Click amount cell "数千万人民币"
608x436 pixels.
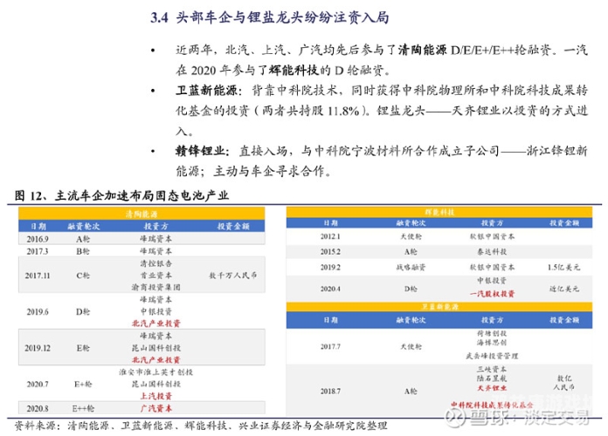coord(233,276)
